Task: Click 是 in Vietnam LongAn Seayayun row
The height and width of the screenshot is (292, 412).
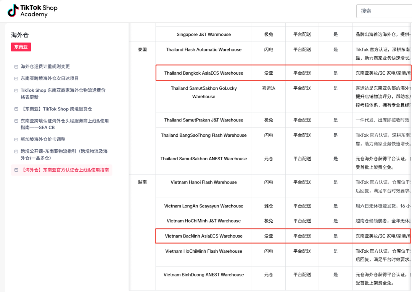Action: pos(336,206)
